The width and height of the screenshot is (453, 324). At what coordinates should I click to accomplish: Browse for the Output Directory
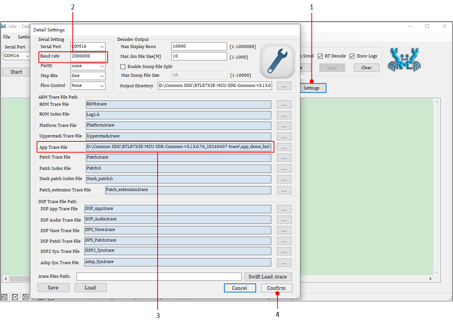coord(284,86)
